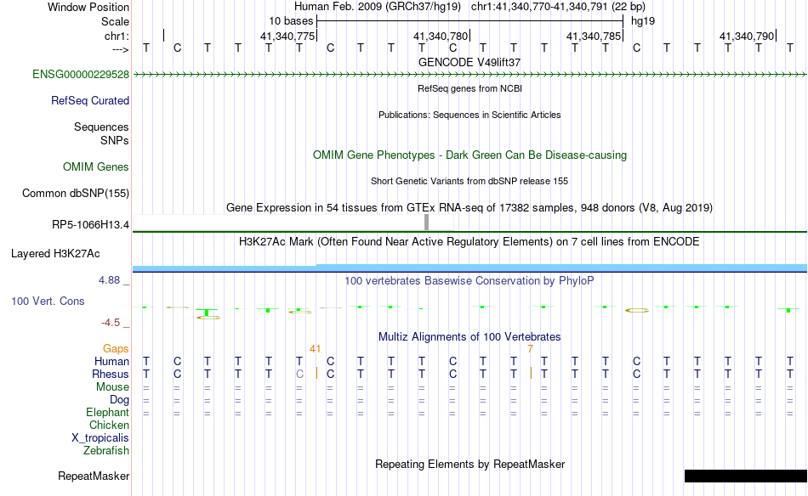Screen dimensions: 808x496
Task: Select the OMIM Genes track label
Action: click(95, 167)
